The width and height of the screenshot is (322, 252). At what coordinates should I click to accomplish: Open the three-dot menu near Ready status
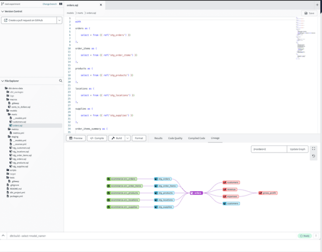click(x=316, y=236)
